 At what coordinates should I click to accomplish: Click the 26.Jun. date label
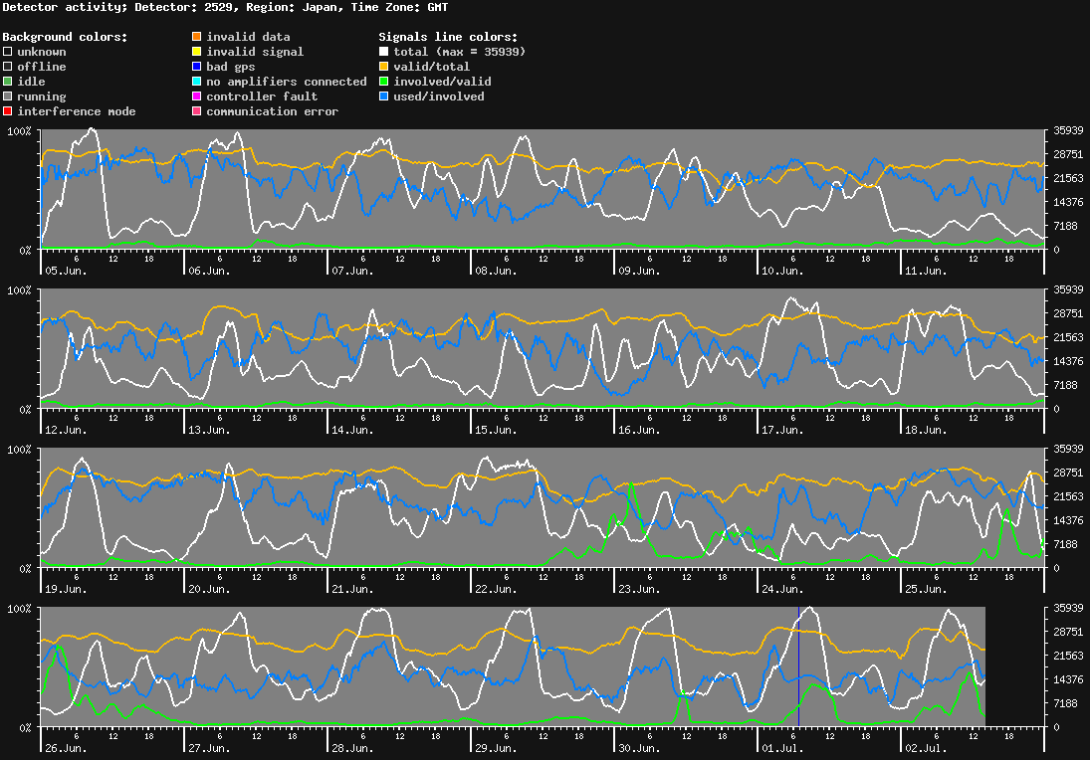pyautogui.click(x=66, y=748)
